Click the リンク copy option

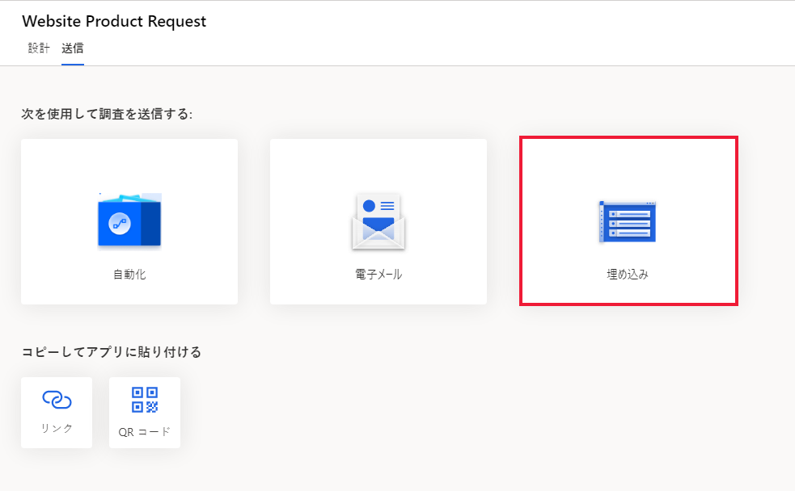click(x=56, y=412)
